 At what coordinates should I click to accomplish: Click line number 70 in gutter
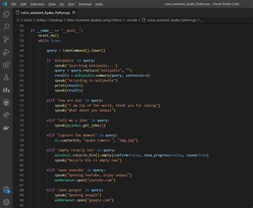pos(21,100)
